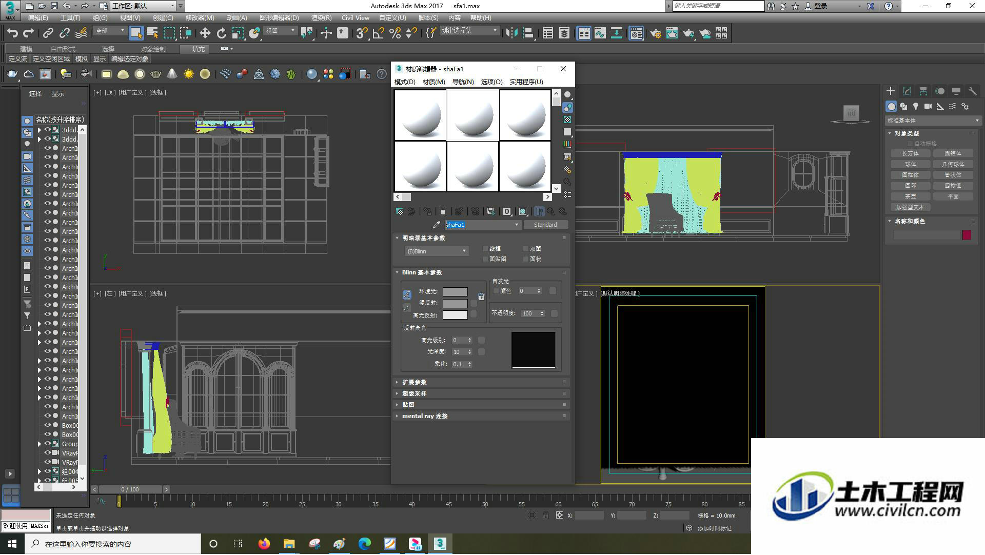Enable 双面 two-sided checkbox
The width and height of the screenshot is (985, 555).
[526, 249]
